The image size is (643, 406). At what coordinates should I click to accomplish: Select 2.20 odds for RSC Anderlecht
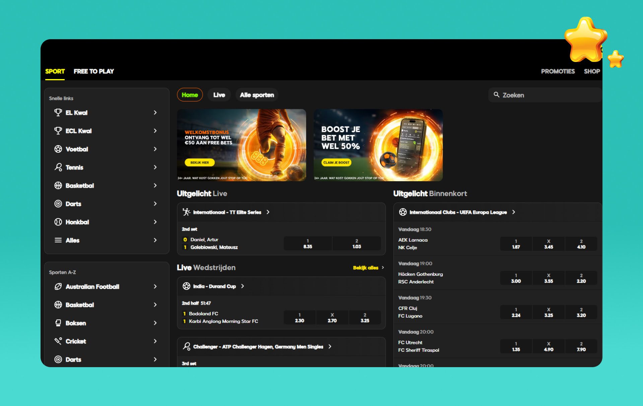(x=581, y=278)
